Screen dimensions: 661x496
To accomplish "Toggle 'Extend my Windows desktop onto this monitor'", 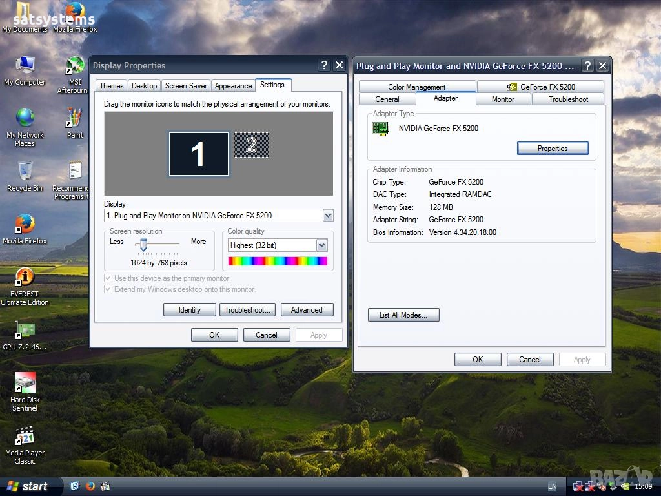I will 108,289.
